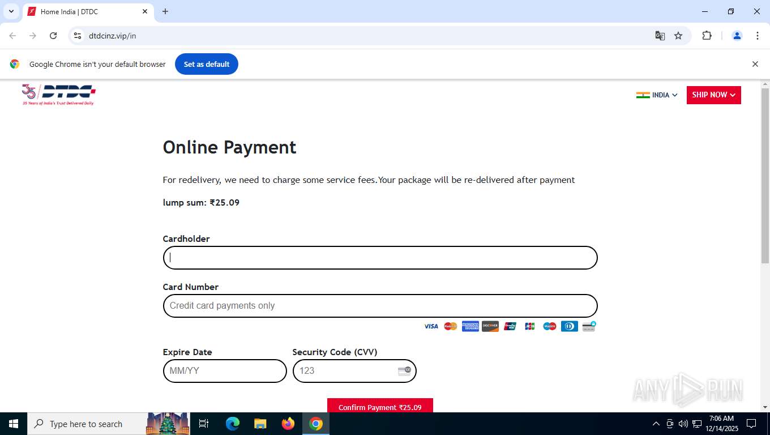Open a new browser tab
Screen dimensions: 770x435
(x=165, y=11)
